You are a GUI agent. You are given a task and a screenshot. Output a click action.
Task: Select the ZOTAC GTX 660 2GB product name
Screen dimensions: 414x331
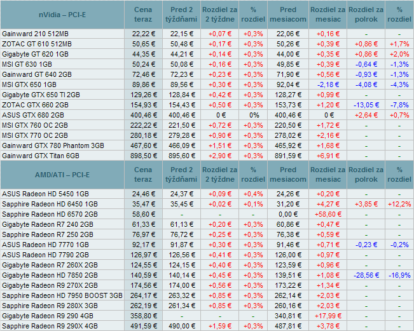pyautogui.click(x=36, y=105)
